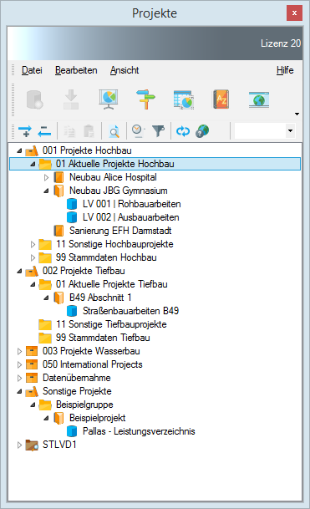
Task: Collapse the 002 Projekte Tiefbau node
Action: click(x=19, y=271)
